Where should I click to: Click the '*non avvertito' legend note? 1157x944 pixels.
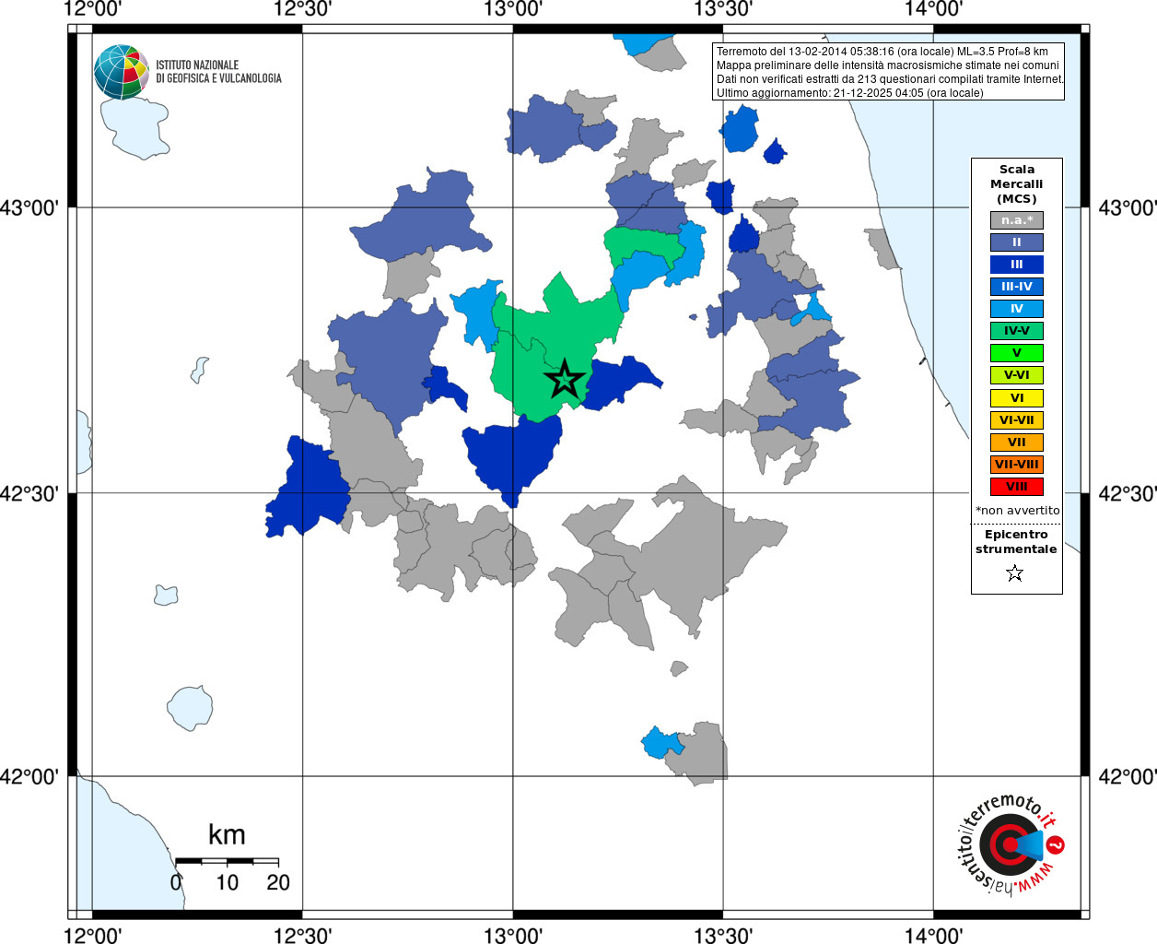click(1018, 510)
